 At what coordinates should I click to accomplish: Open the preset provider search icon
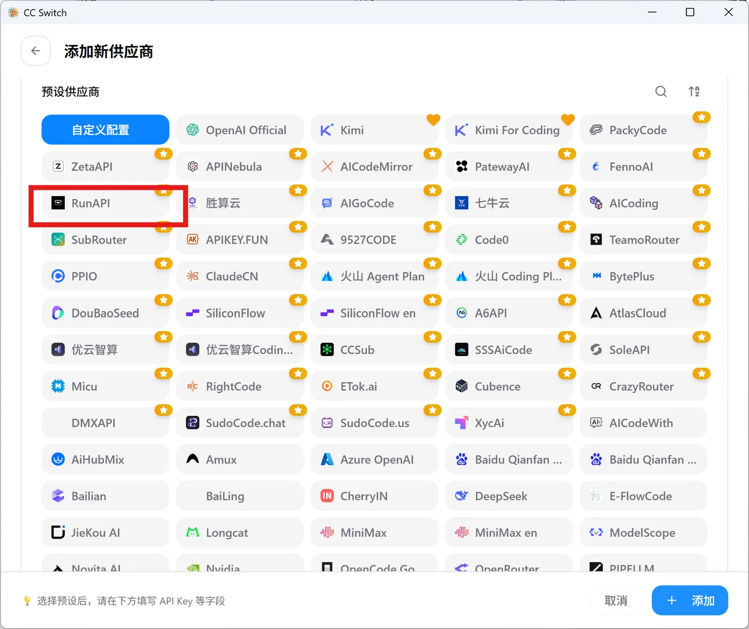tap(661, 92)
